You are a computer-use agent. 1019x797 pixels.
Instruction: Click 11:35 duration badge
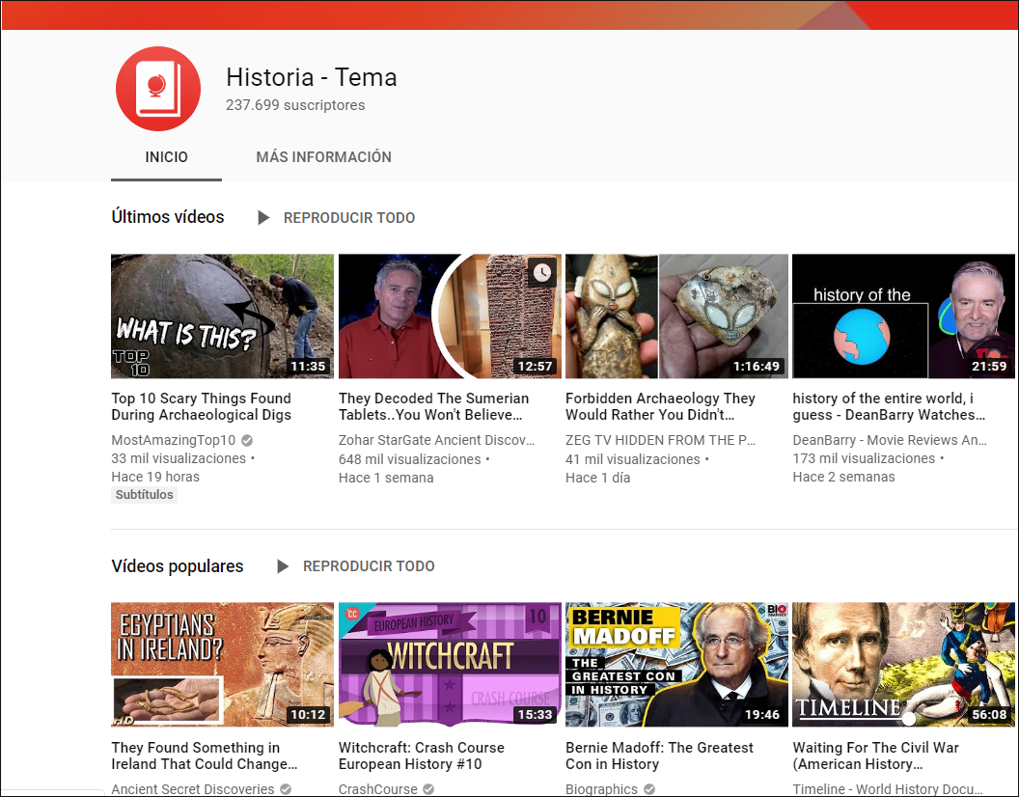pos(308,366)
